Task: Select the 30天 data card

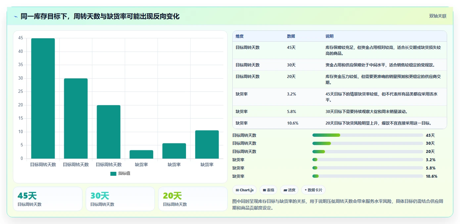Action: pyautogui.click(x=120, y=199)
